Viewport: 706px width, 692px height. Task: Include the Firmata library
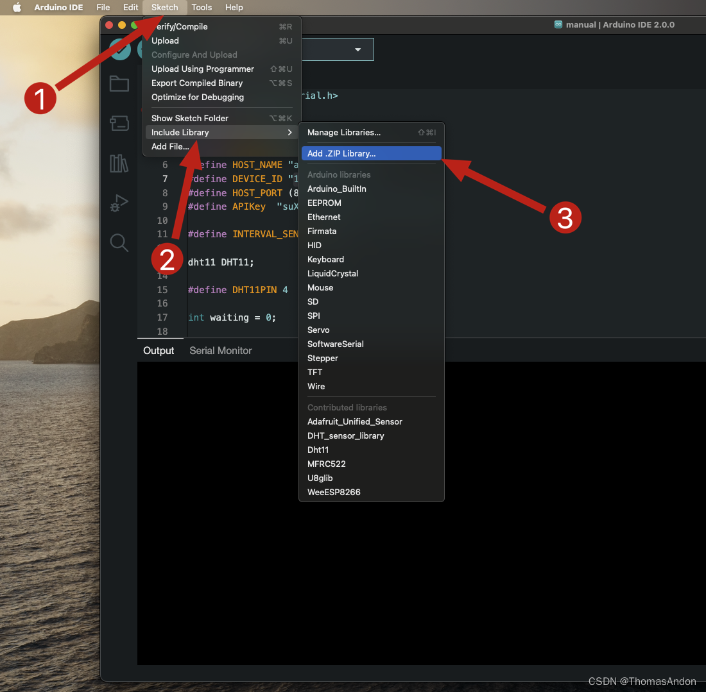[372, 232]
